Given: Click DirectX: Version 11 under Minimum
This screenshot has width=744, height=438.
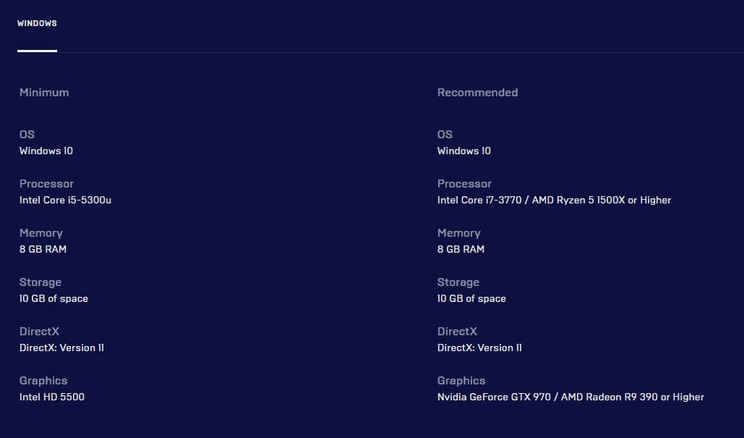Looking at the screenshot, I should coord(61,348).
